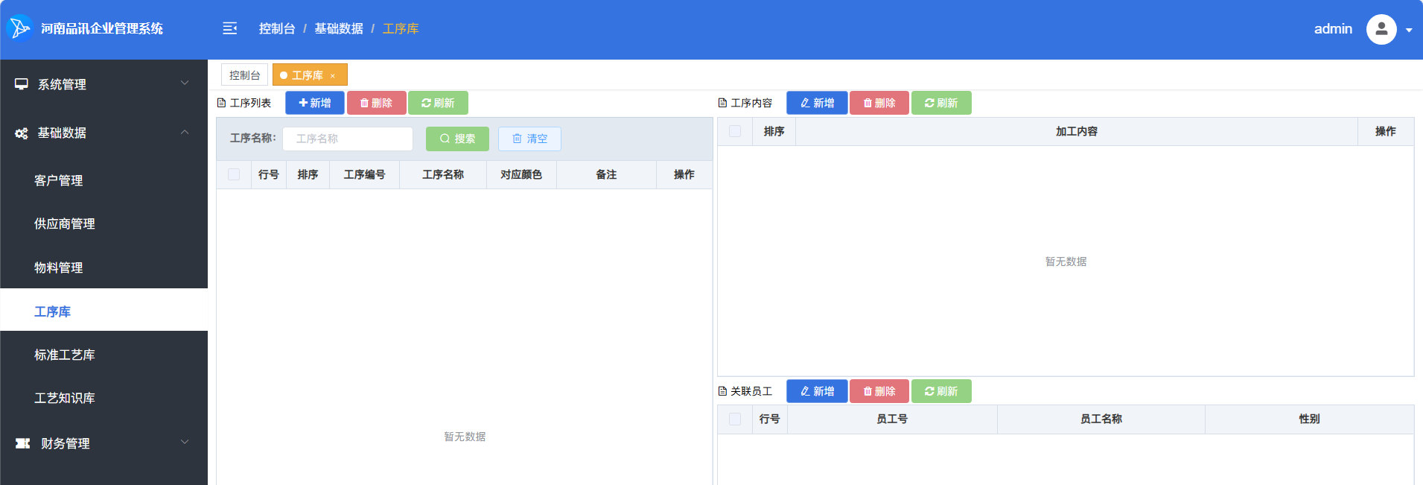The image size is (1423, 485).
Task: Open the admin user avatar
Action: (x=1381, y=29)
